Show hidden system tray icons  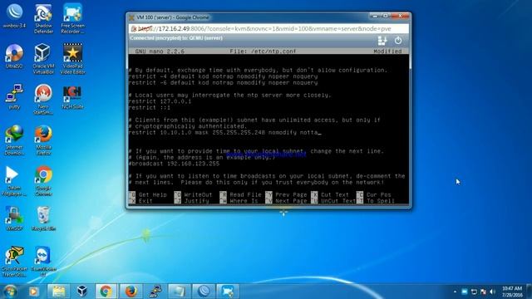pos(455,292)
